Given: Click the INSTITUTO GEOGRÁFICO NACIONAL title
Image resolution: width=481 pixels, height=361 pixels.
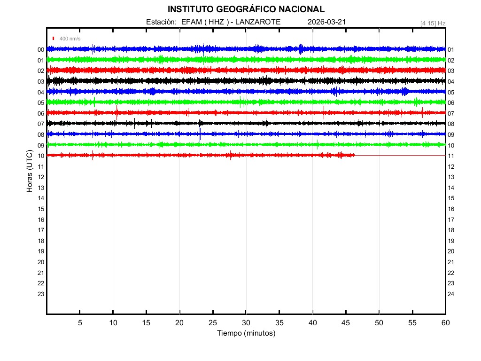Looking at the screenshot, I should click(x=246, y=9).
